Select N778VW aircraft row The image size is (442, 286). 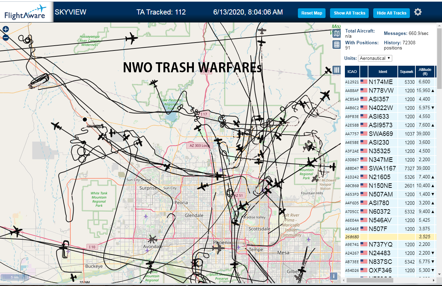[391, 91]
